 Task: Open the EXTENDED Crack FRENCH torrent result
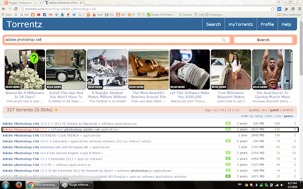pyautogui.click(x=52, y=136)
